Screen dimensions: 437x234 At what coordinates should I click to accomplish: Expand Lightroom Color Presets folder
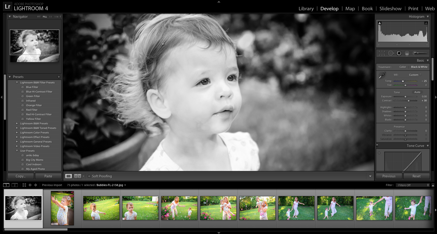(17, 133)
